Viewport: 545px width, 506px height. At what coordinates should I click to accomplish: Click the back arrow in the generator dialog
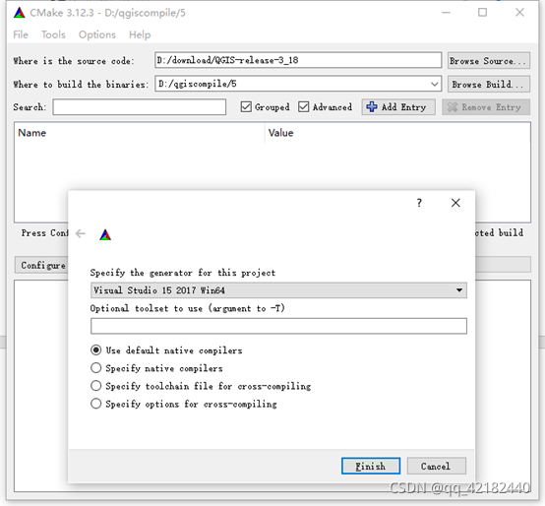click(81, 233)
